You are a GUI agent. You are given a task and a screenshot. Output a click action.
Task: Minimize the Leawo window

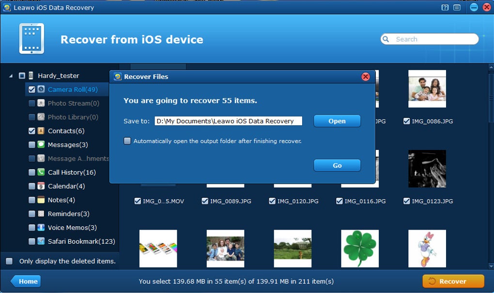coord(474,7)
